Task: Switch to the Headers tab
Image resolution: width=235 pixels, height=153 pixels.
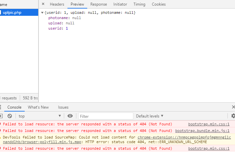Action: 57,4
